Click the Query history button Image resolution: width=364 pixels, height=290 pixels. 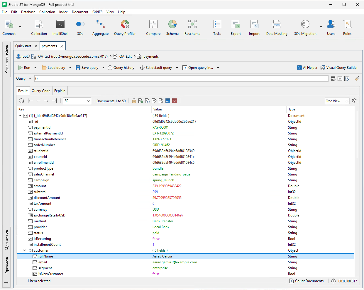pyautogui.click(x=121, y=68)
